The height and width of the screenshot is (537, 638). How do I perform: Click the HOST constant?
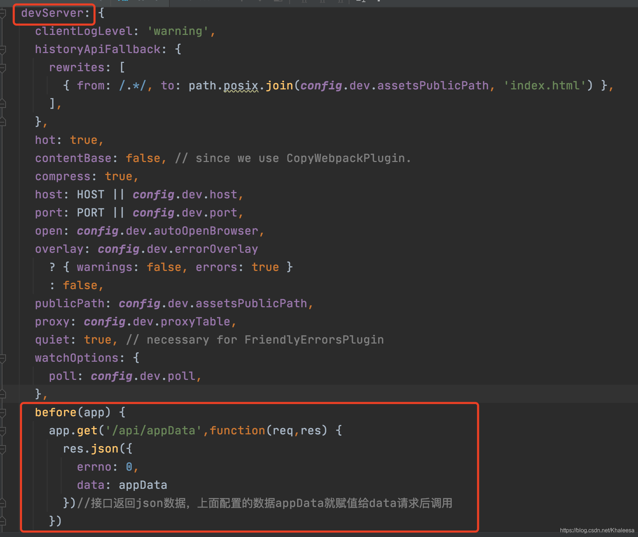90,195
